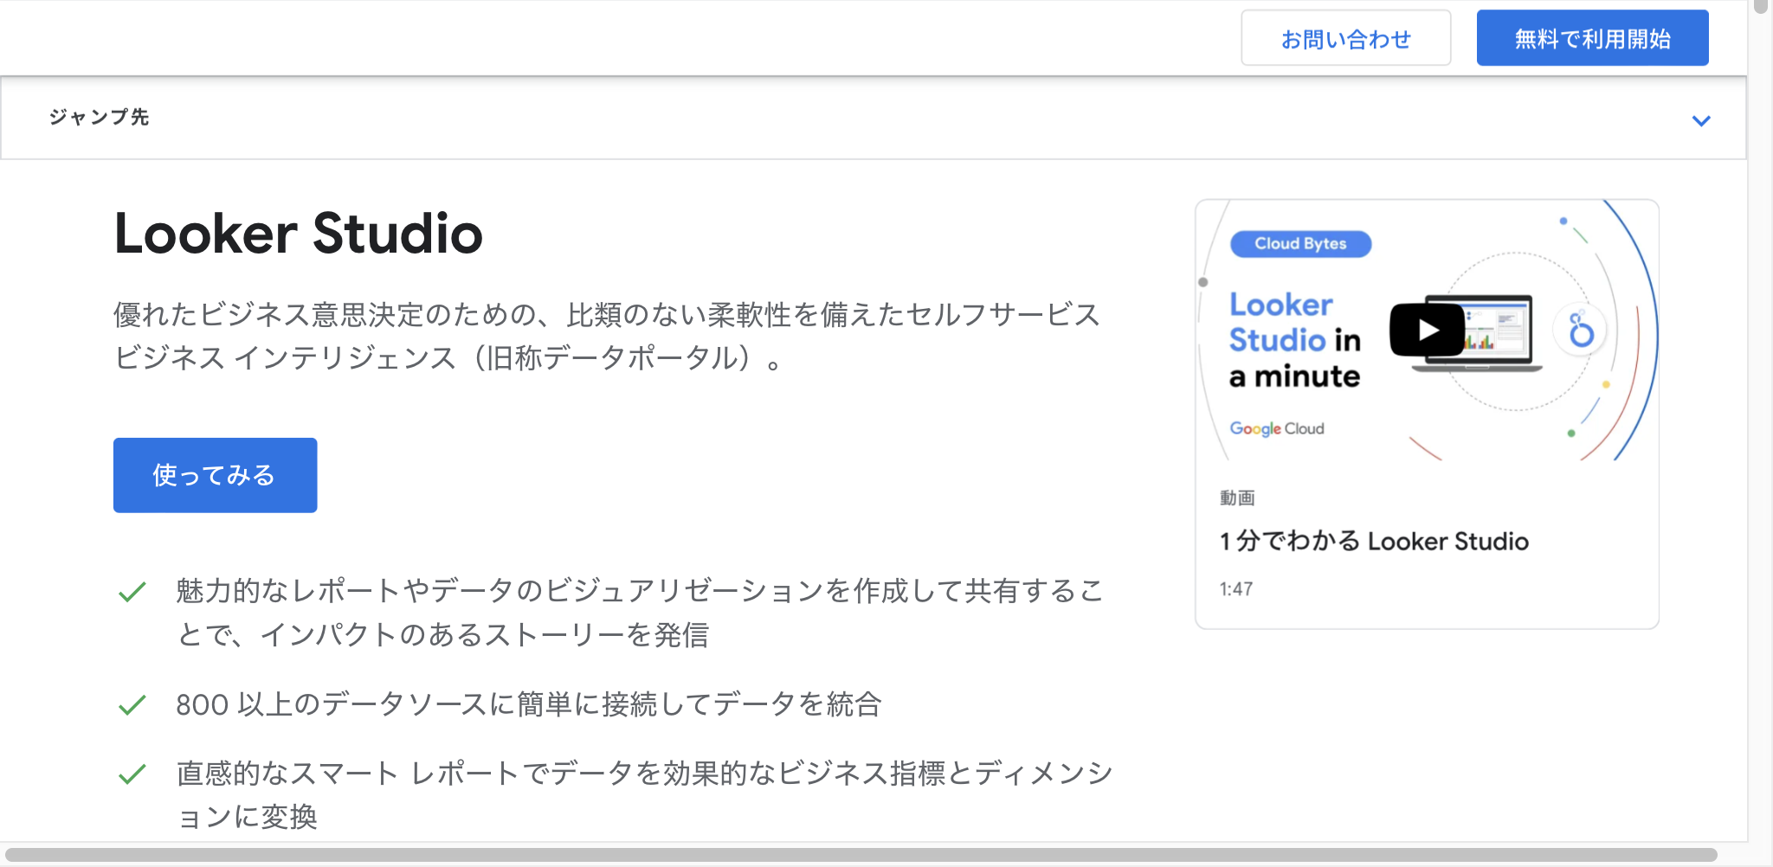
Task: Click the お問い合わせ button
Action: coord(1345,39)
